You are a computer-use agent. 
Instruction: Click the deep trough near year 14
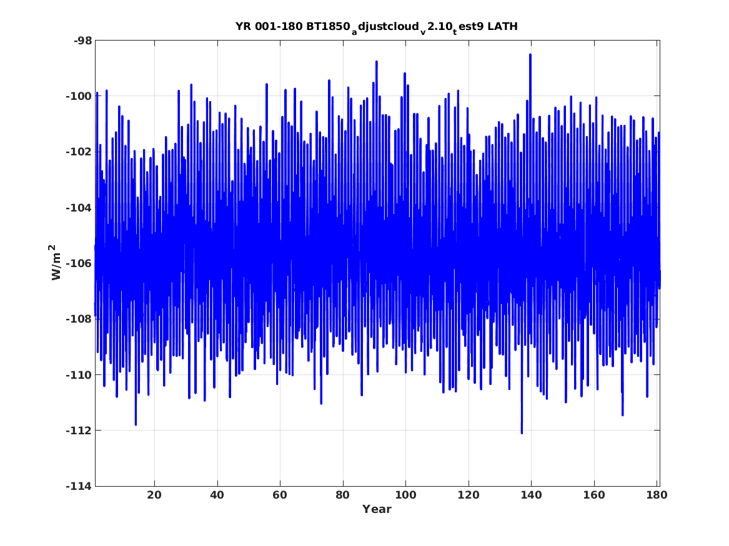[136, 424]
